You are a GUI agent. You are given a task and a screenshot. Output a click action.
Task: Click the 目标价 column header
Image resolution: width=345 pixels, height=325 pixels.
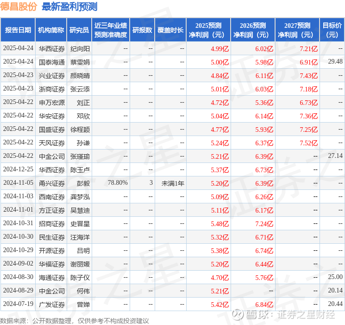[332, 30]
